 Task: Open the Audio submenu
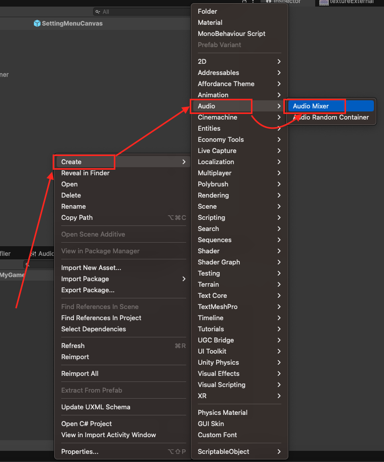(239, 106)
